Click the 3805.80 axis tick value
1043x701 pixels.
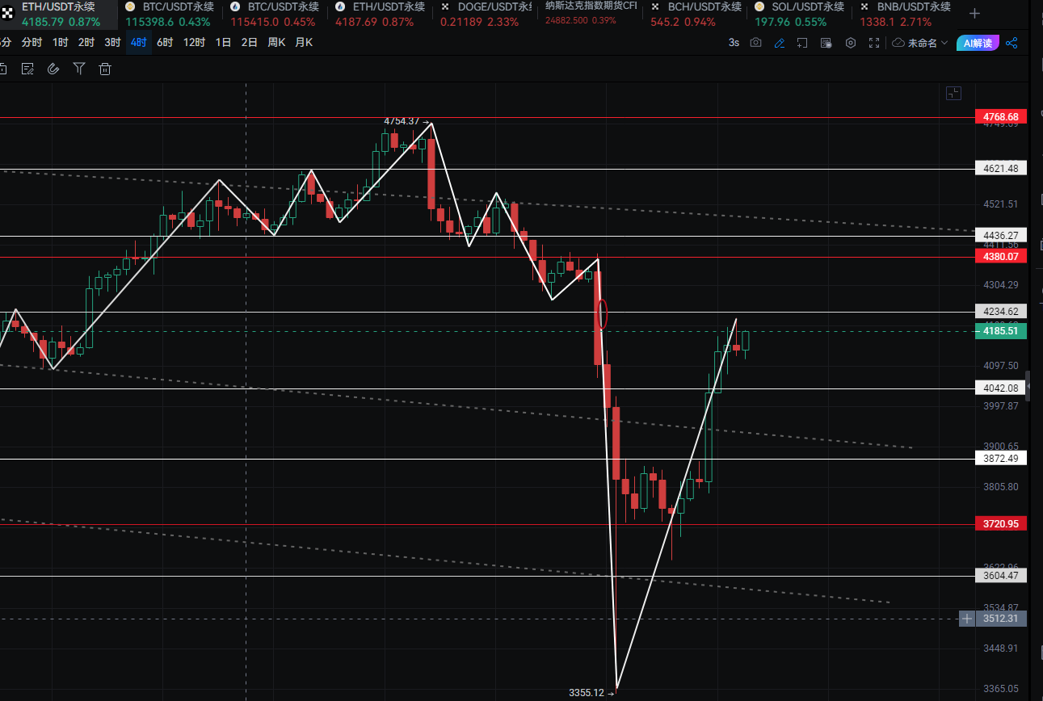coord(1000,487)
